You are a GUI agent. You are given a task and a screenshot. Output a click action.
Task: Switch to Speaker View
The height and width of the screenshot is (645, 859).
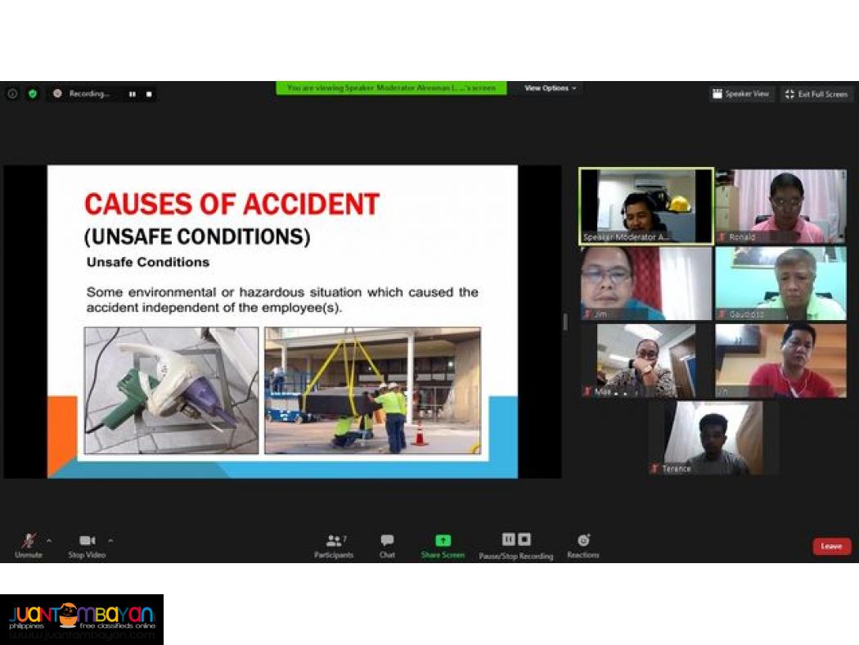point(741,94)
